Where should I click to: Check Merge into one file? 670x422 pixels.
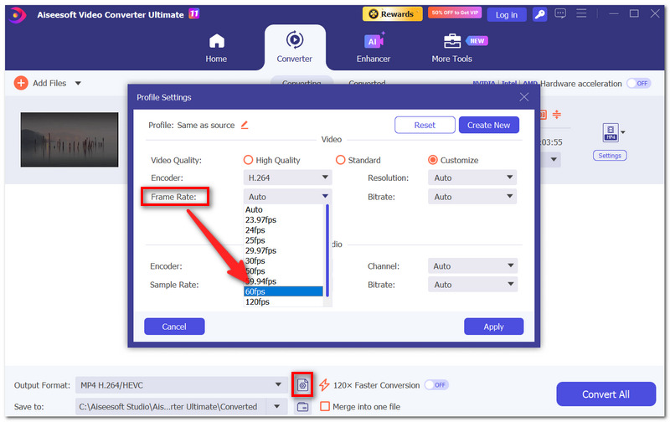click(x=325, y=406)
